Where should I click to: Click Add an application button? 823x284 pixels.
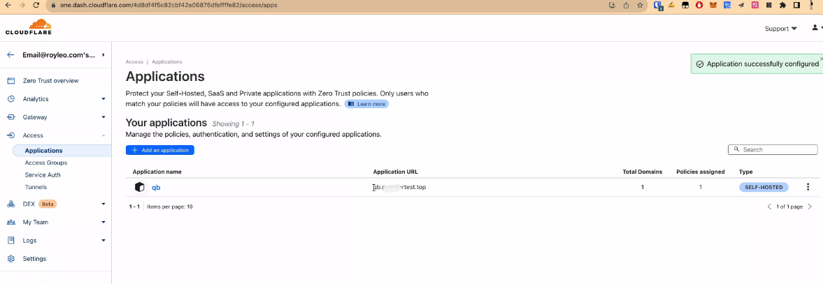(x=160, y=150)
